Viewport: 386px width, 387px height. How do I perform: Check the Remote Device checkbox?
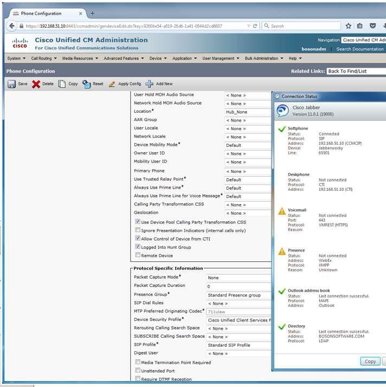click(x=138, y=255)
